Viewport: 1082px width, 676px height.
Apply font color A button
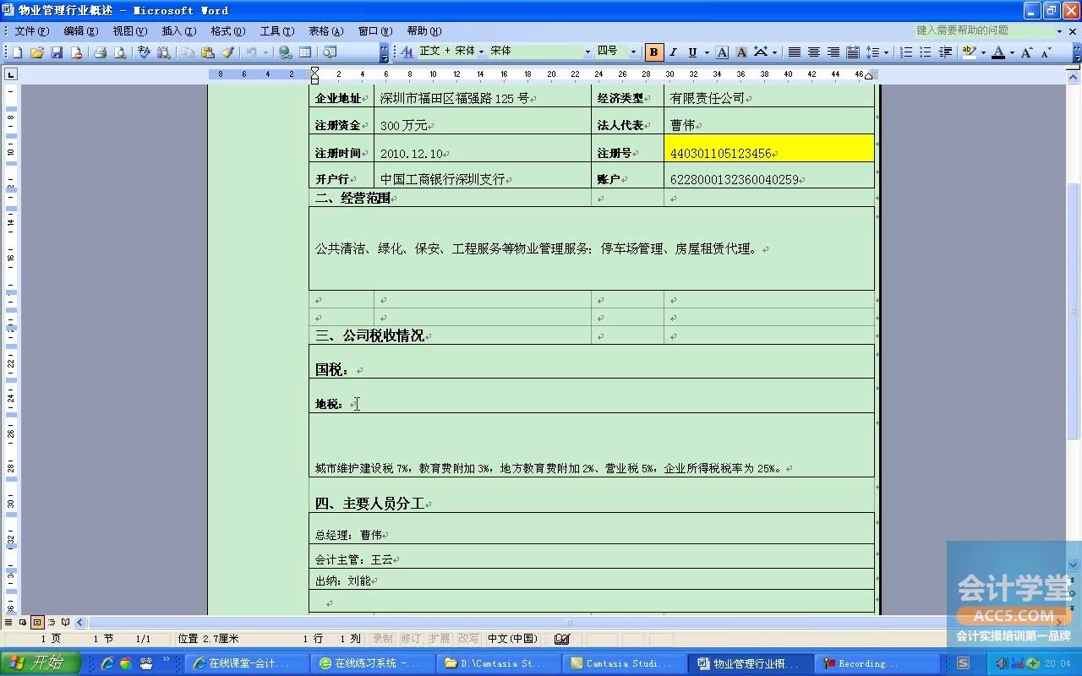tap(998, 52)
